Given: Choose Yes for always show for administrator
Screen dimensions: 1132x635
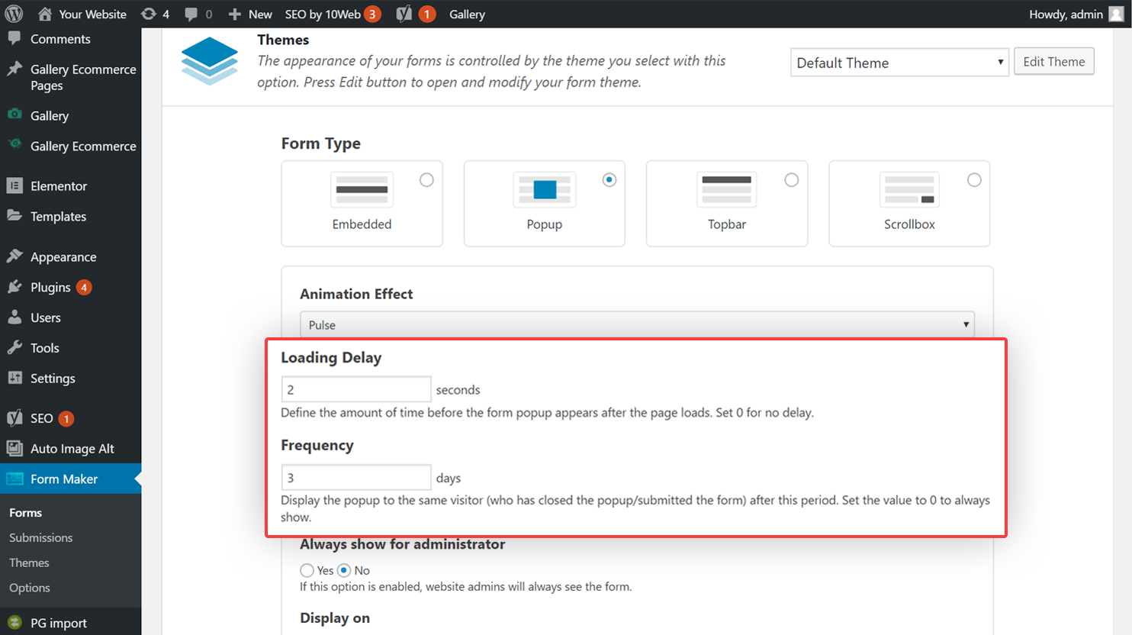Looking at the screenshot, I should pyautogui.click(x=307, y=570).
